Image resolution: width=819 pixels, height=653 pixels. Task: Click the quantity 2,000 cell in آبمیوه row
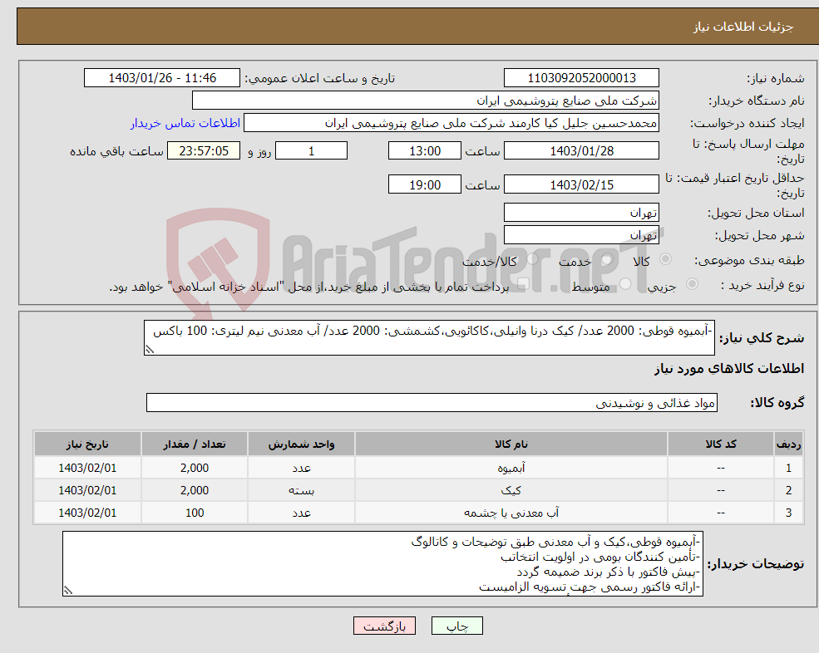(x=195, y=468)
